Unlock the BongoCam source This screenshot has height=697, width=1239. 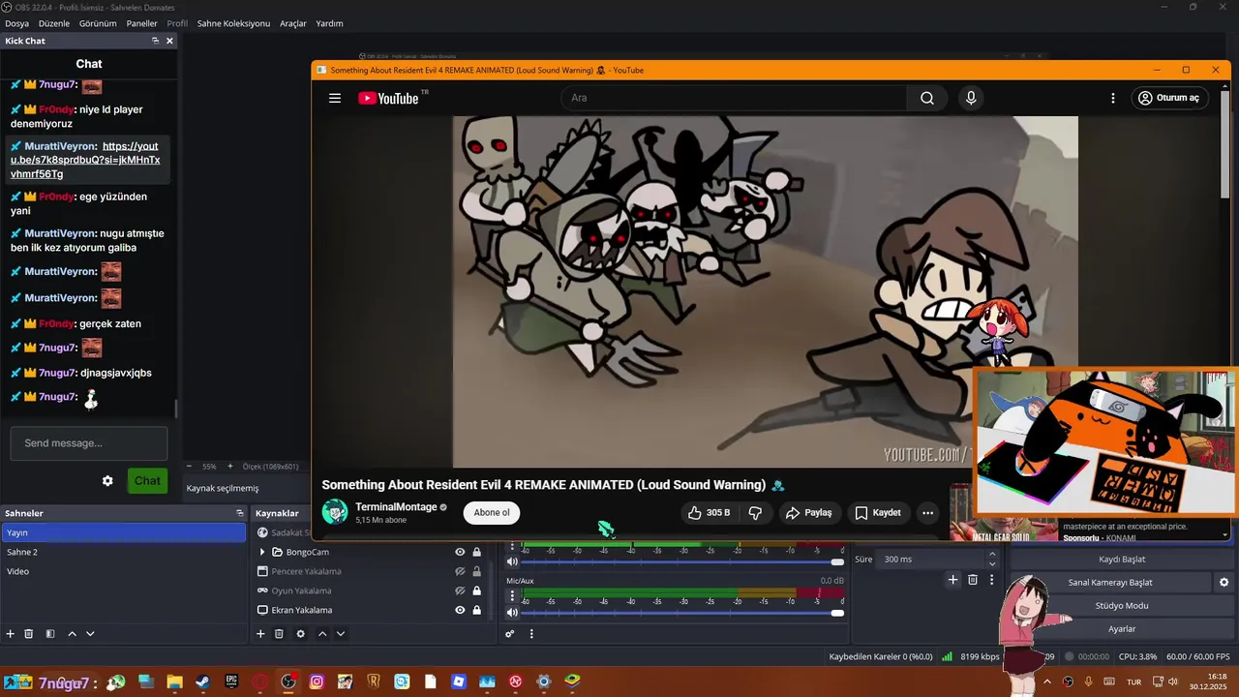pos(476,552)
